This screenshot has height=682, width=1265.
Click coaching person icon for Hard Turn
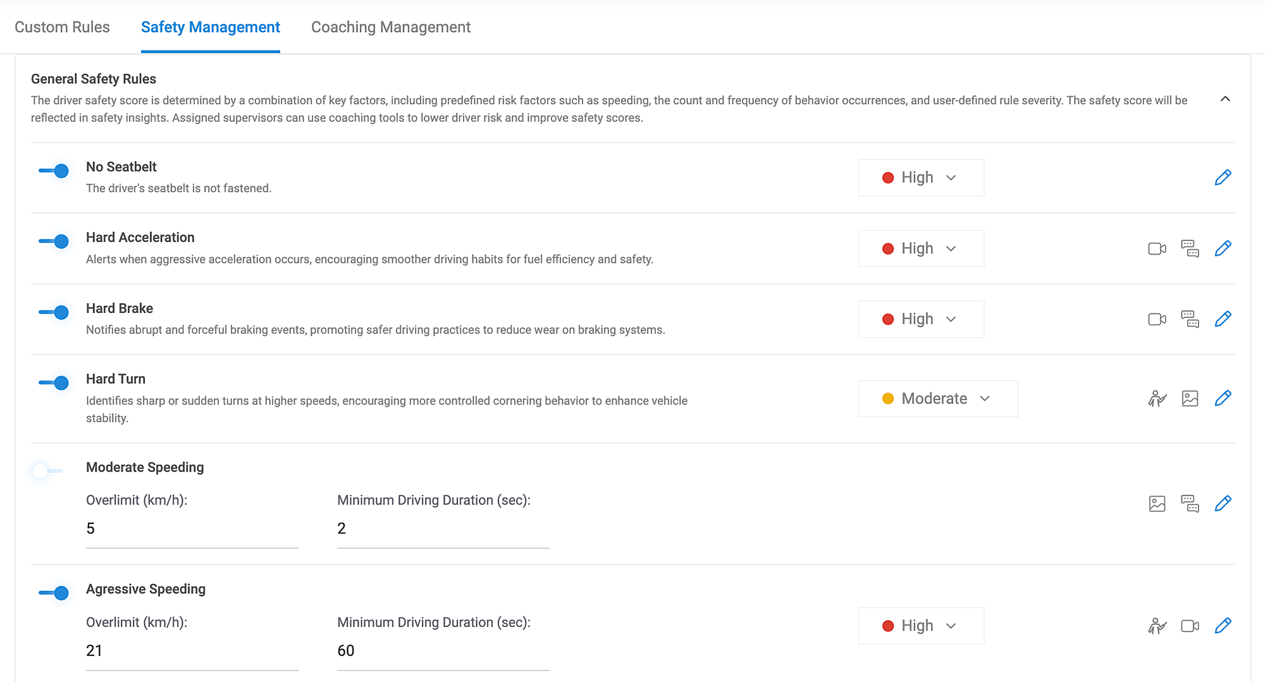[1157, 398]
